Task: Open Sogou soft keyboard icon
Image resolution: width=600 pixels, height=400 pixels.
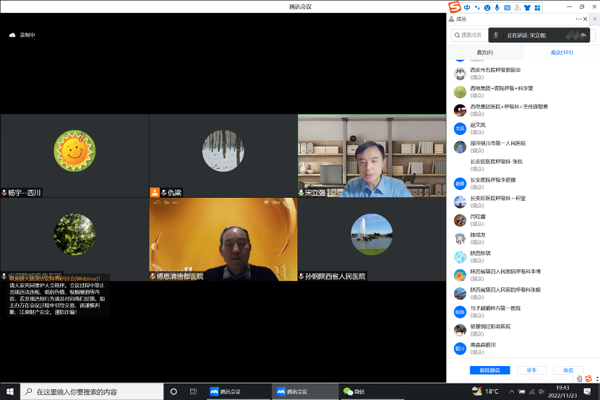Action: (507, 8)
